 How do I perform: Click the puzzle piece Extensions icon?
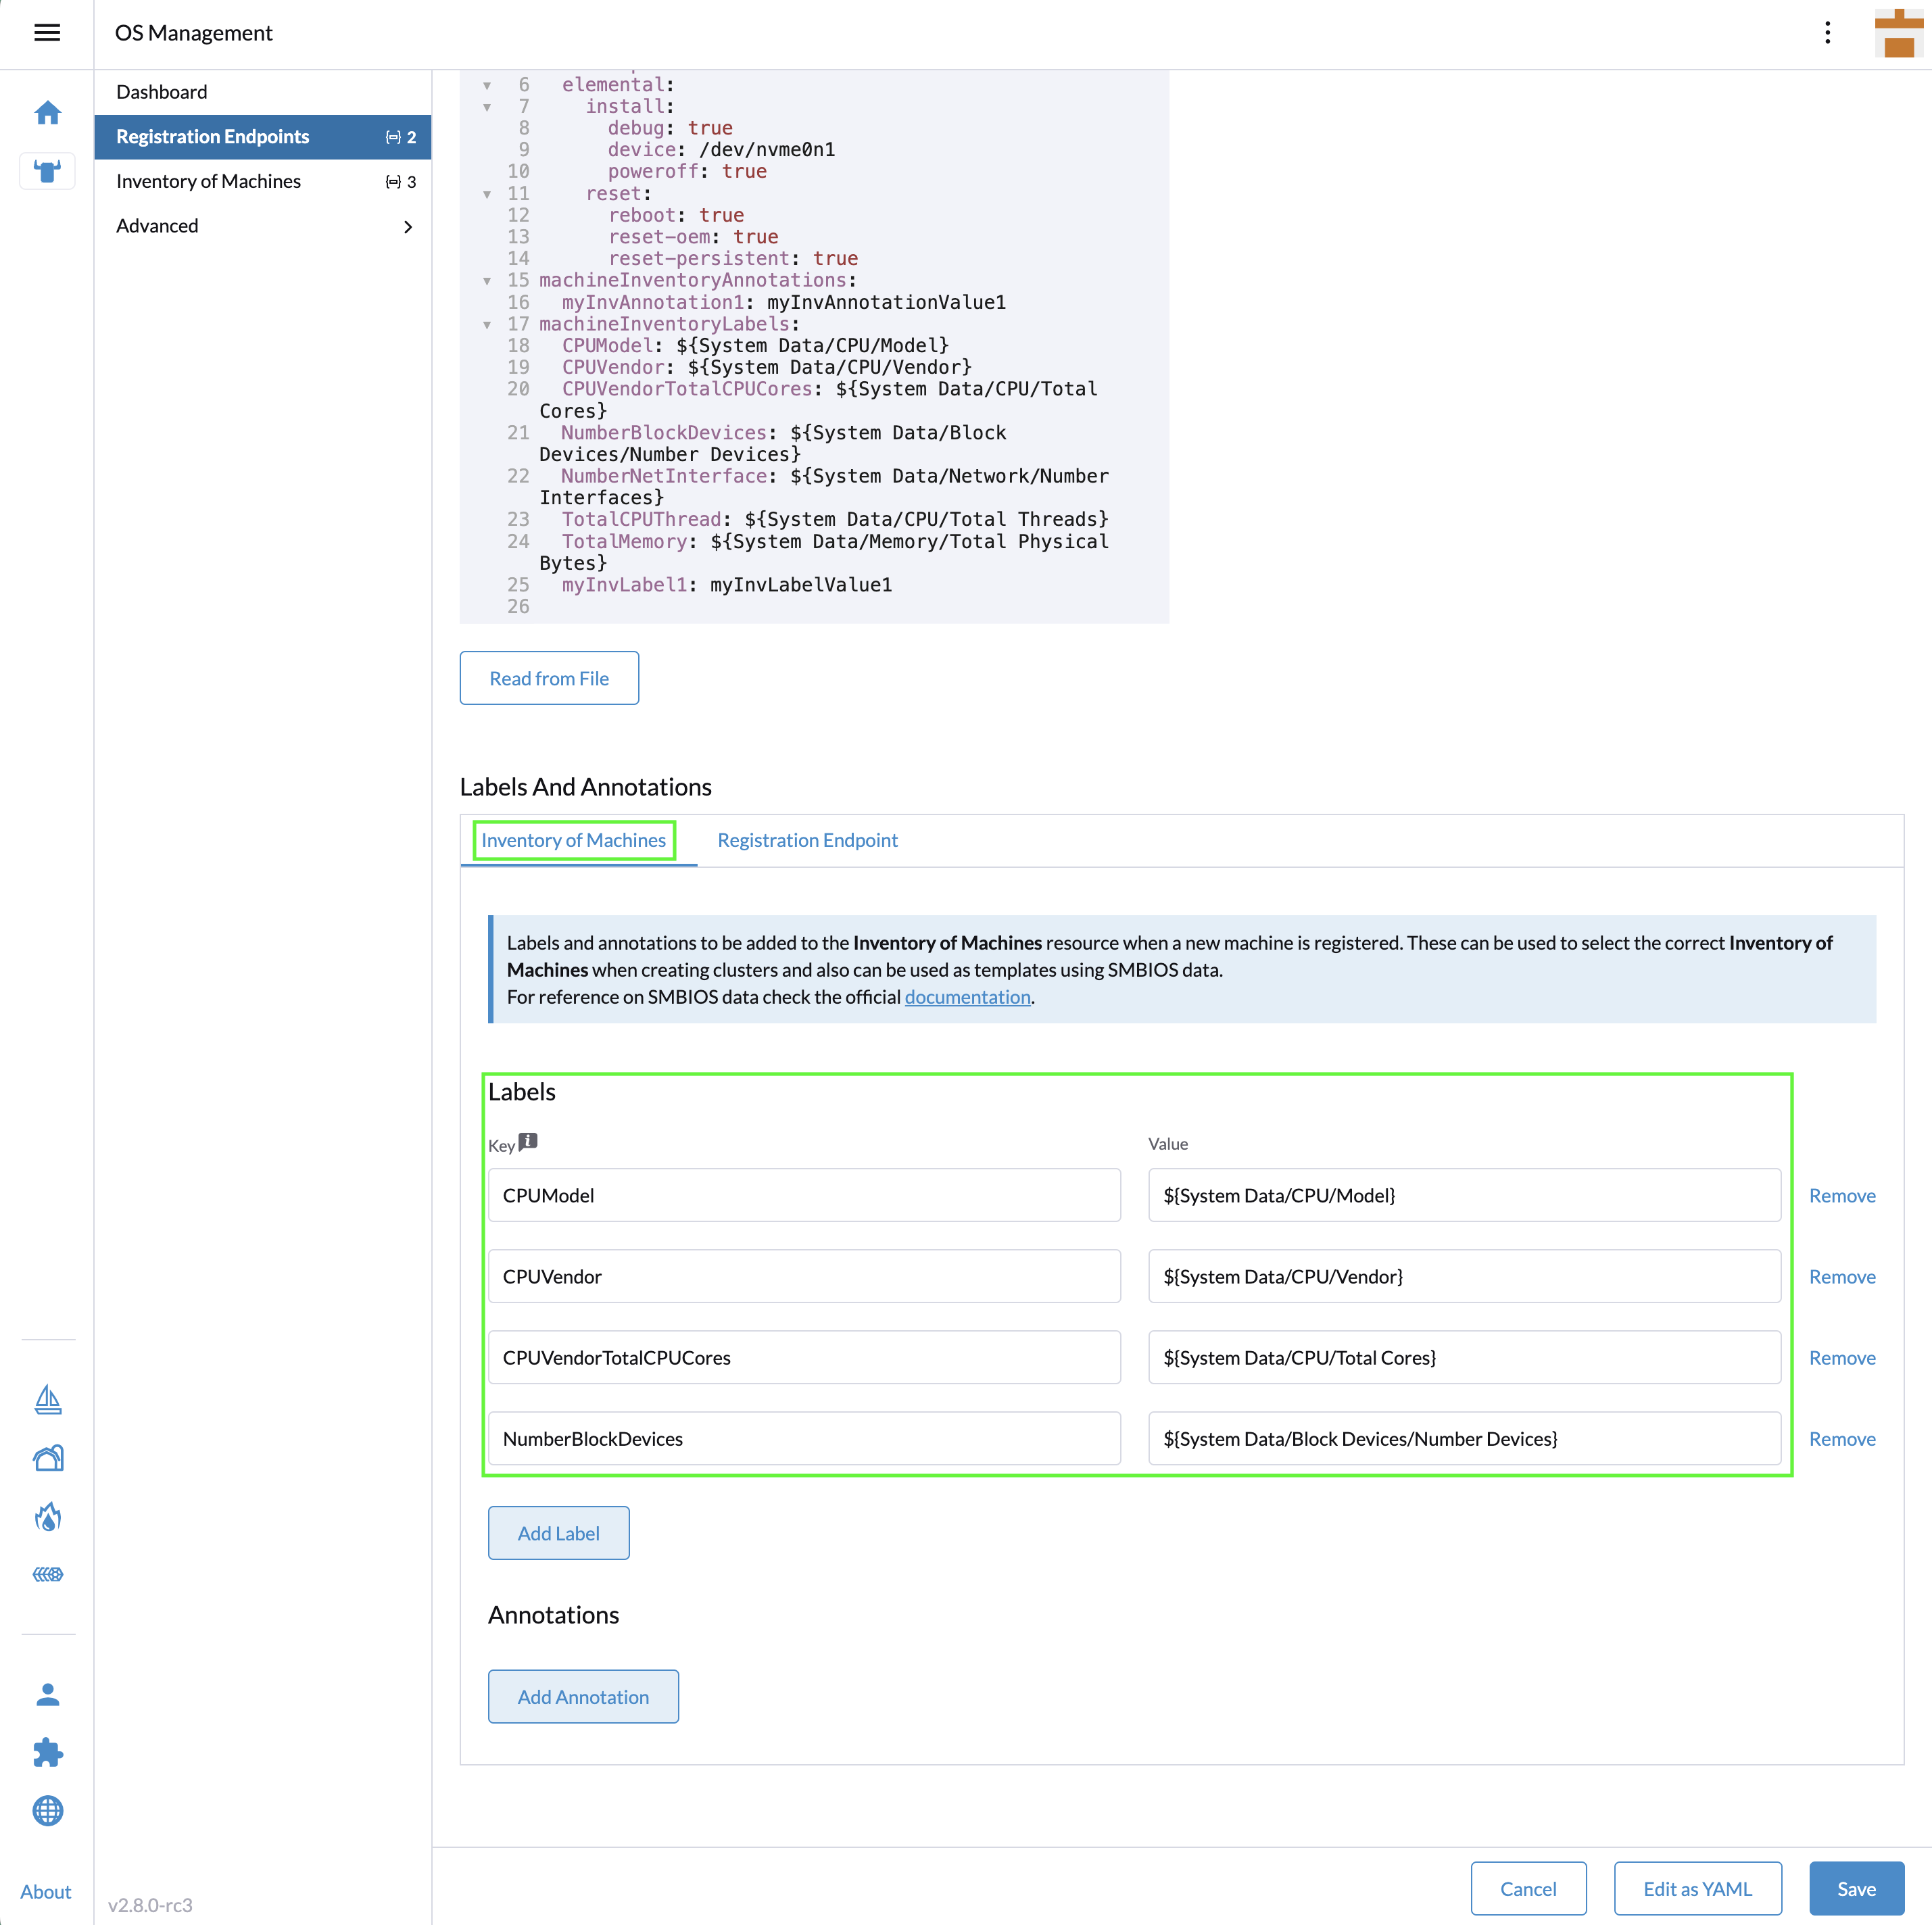coord(47,1752)
